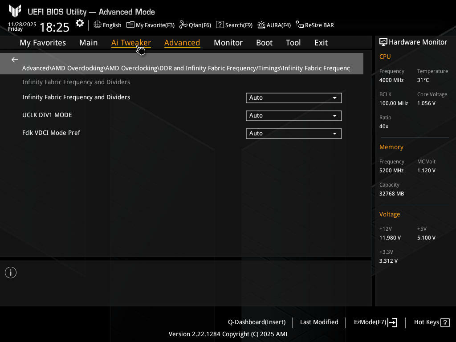Open Q-Dashboard(Insert)
The height and width of the screenshot is (342, 456).
click(x=256, y=322)
